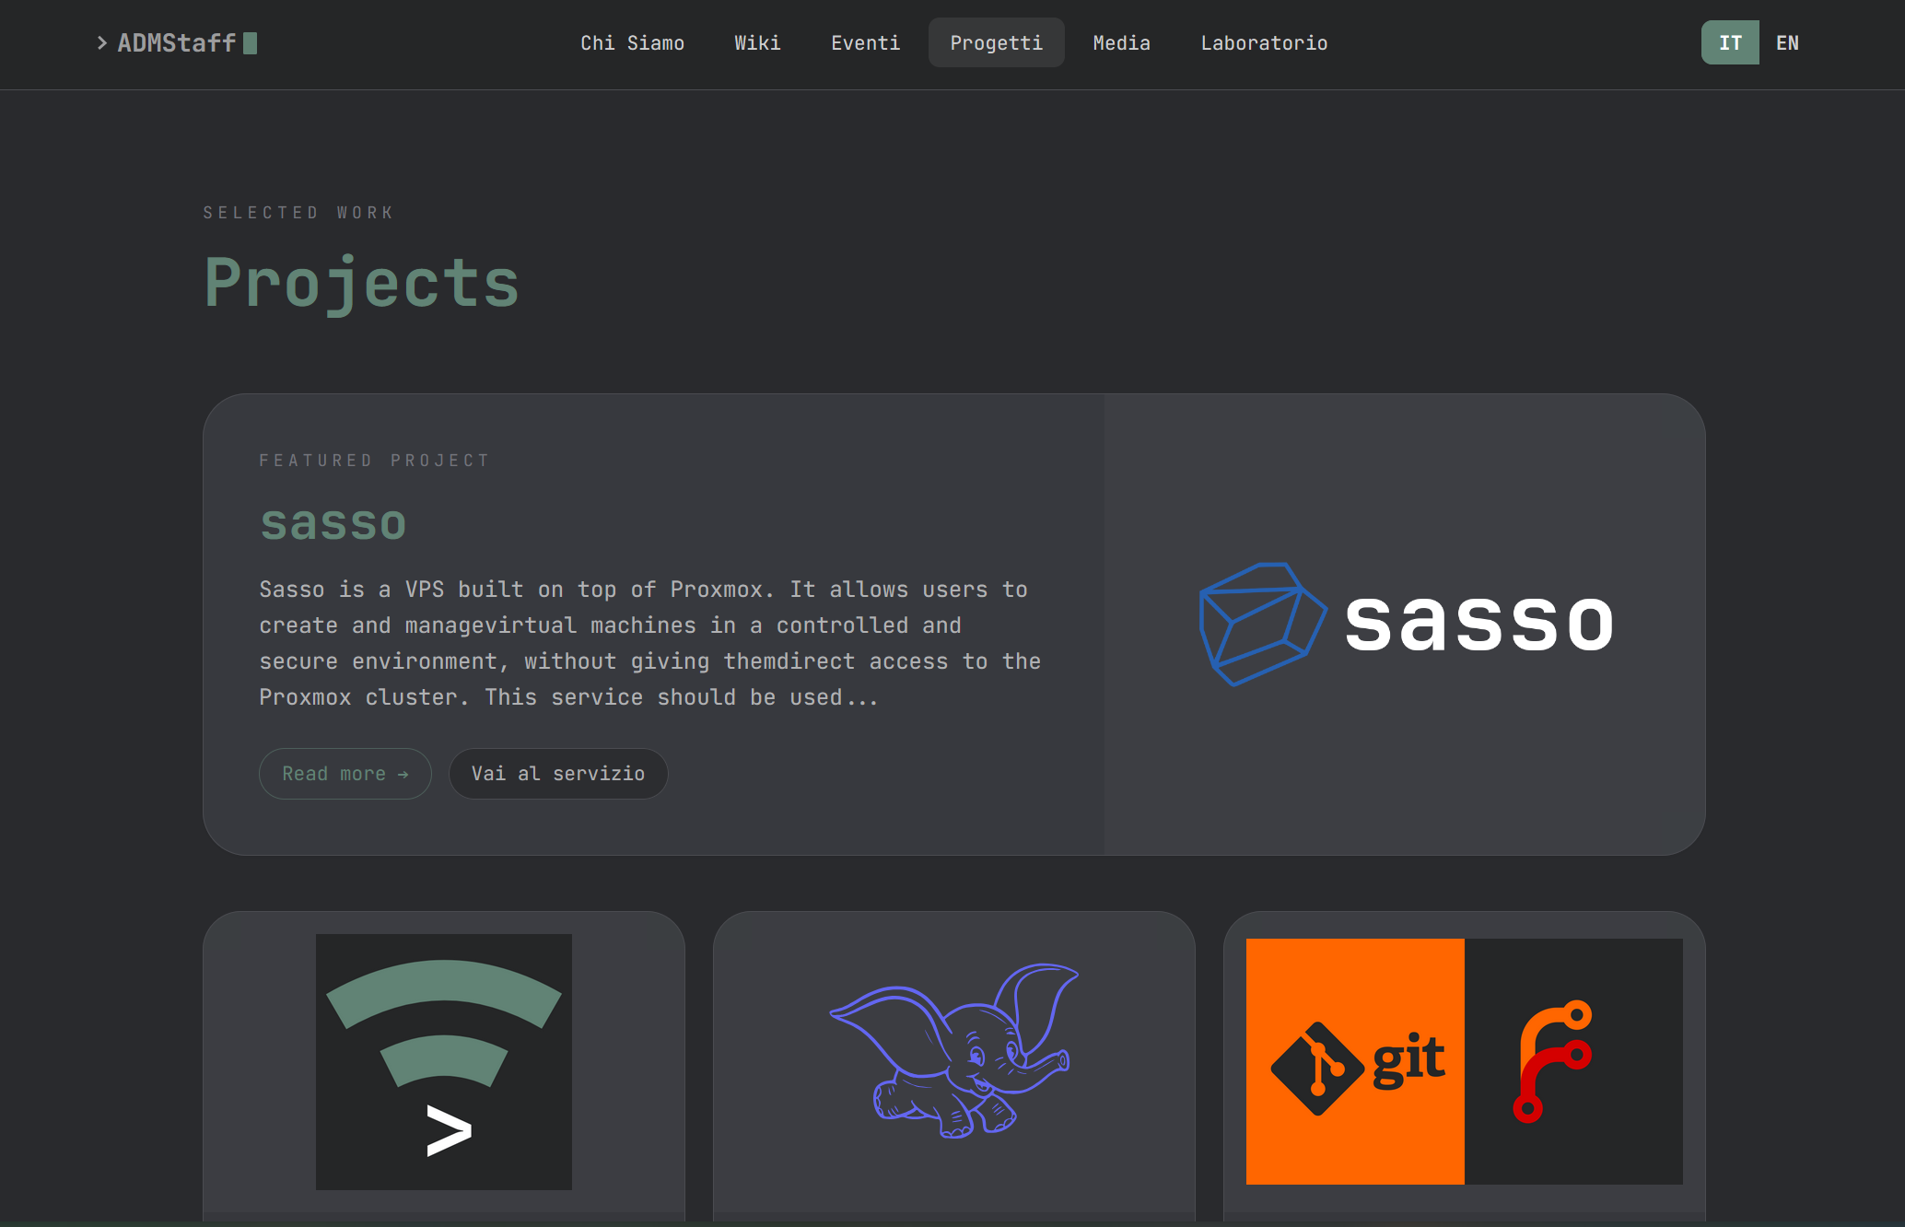Click the sasso project title
The width and height of the screenshot is (1905, 1227).
click(x=333, y=522)
